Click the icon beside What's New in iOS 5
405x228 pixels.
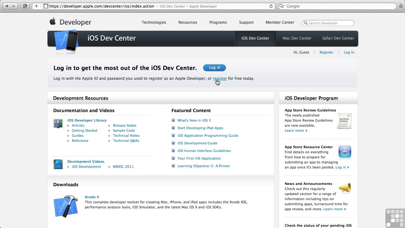[173, 120]
